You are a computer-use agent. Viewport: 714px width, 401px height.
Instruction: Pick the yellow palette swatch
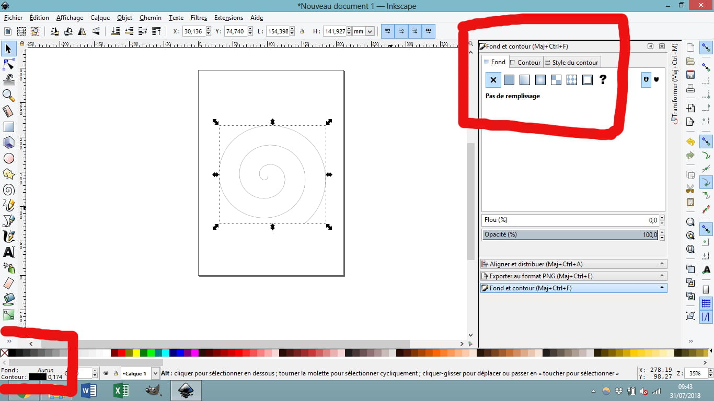point(136,353)
